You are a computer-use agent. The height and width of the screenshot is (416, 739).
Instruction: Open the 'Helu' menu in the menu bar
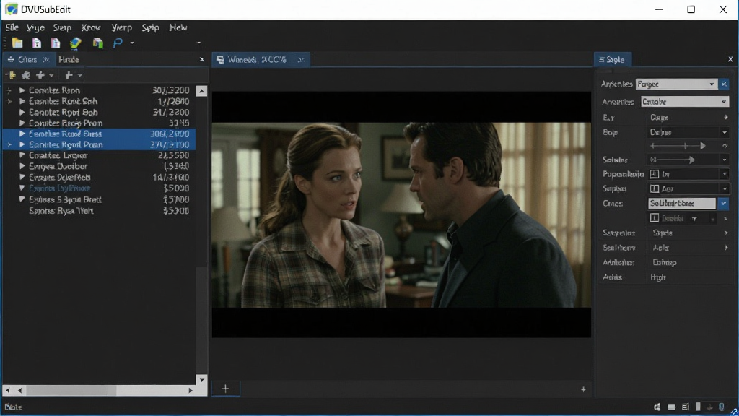[x=178, y=28]
